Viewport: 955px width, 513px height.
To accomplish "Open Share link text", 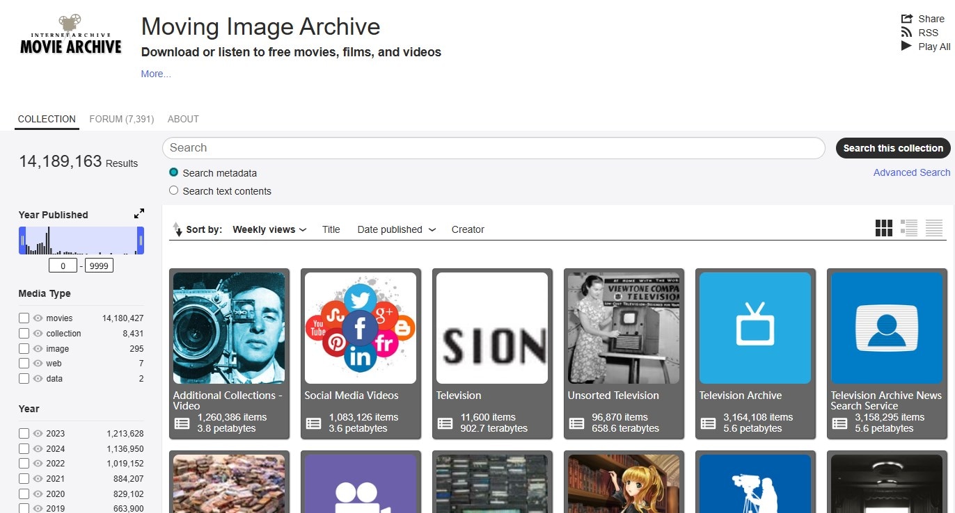I will click(931, 19).
